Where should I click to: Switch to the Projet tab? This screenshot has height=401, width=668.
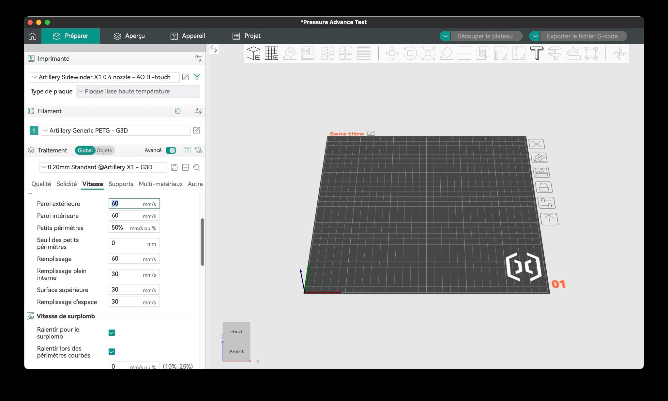[x=247, y=36]
